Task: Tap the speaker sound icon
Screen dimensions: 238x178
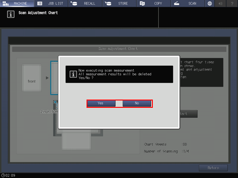Action: pyautogui.click(x=221, y=3)
